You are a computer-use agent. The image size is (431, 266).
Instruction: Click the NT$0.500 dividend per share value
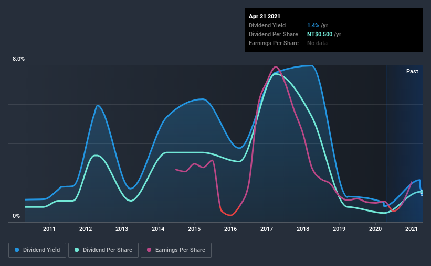tap(320, 34)
